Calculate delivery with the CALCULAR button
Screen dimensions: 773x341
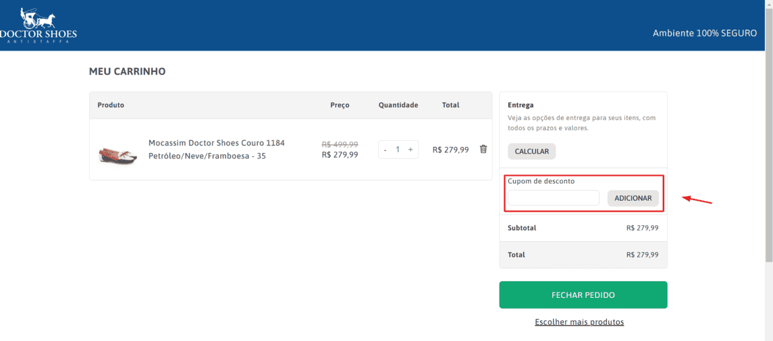532,152
